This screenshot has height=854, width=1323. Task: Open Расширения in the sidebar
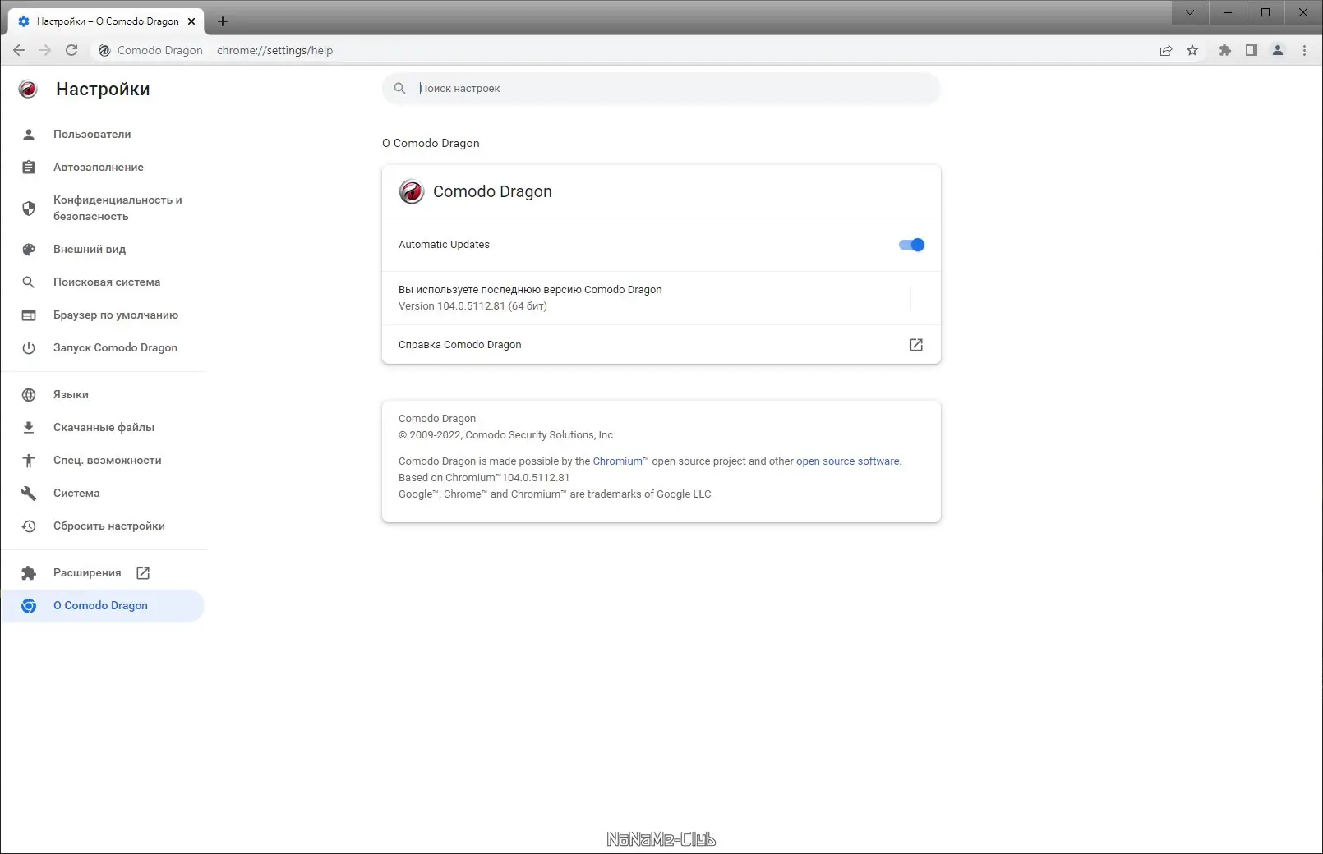pos(103,572)
